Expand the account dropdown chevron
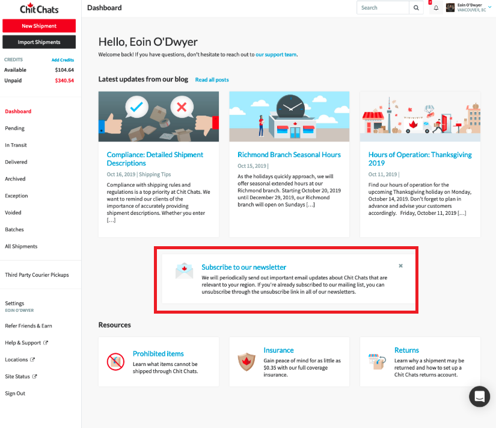This screenshot has height=428, width=496. pyautogui.click(x=489, y=7)
